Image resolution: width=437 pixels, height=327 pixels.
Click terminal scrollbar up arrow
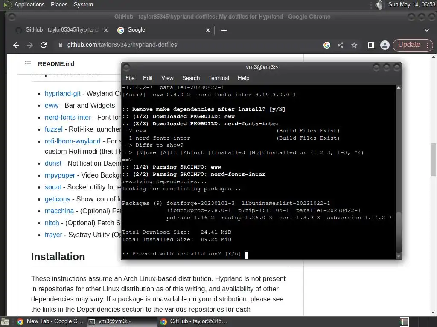pos(399,88)
